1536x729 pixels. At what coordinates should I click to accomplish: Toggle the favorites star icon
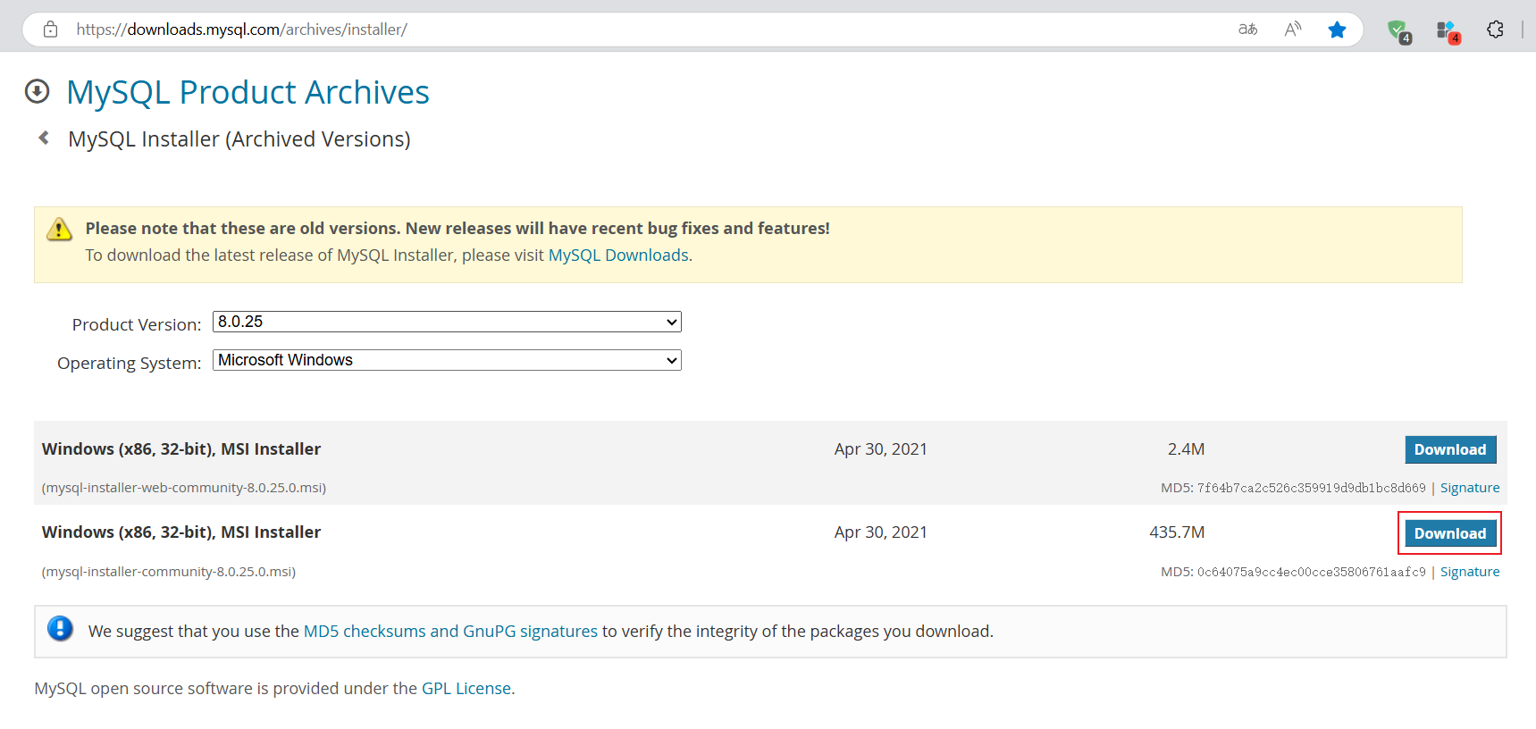pyautogui.click(x=1337, y=29)
